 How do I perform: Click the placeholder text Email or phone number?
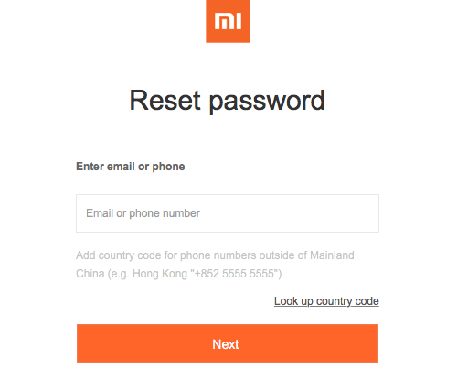pos(143,213)
